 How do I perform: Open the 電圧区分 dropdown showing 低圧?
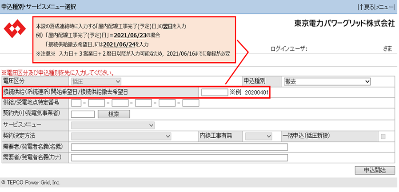[x=96, y=81]
